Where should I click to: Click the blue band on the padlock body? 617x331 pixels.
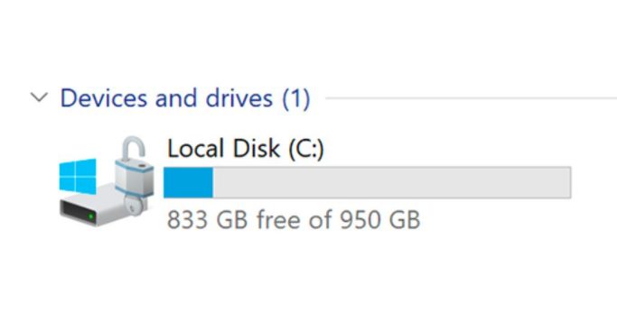tap(135, 168)
